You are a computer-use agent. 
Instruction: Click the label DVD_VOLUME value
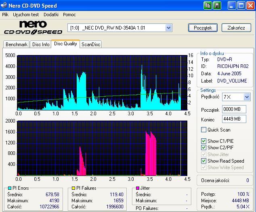click(x=232, y=81)
